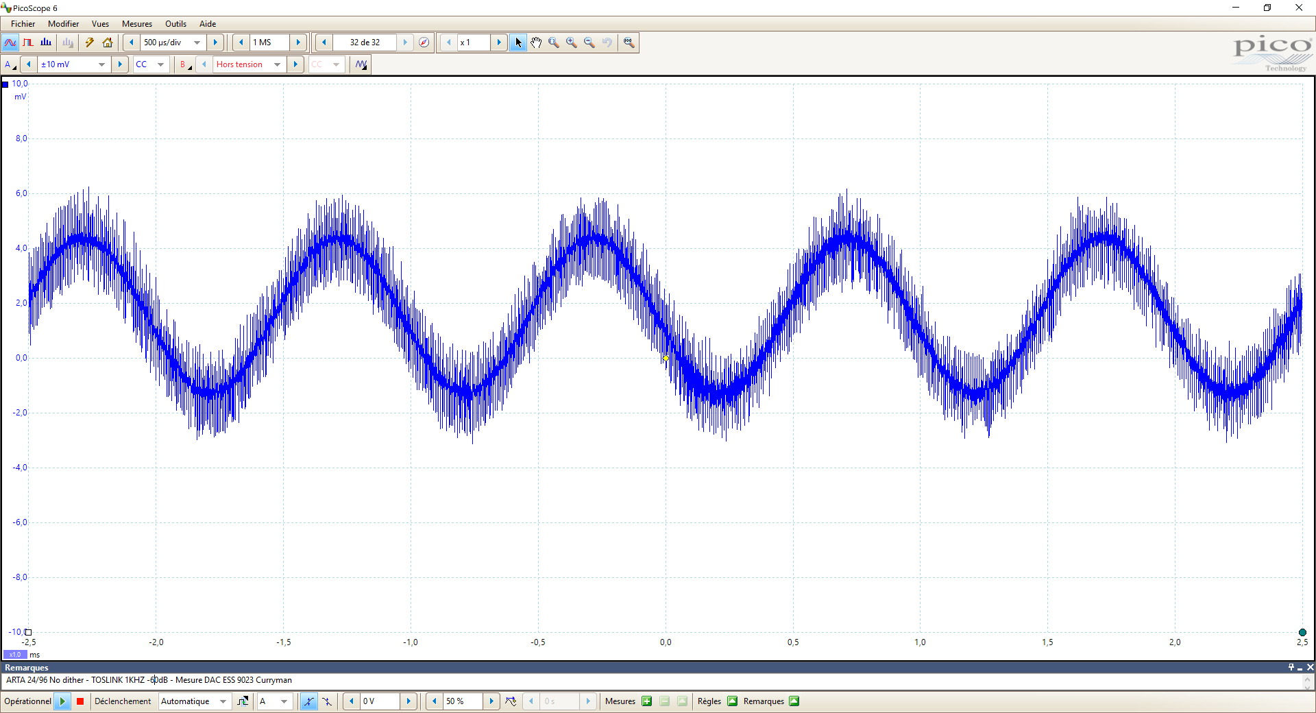The width and height of the screenshot is (1316, 713).
Task: Click the ARTA 24/96 remarks text field
Action: [x=651, y=680]
